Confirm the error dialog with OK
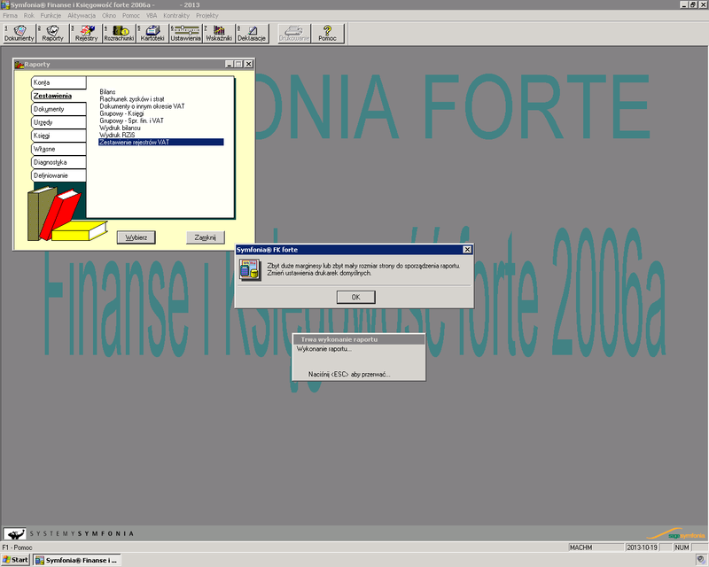 pyautogui.click(x=356, y=297)
